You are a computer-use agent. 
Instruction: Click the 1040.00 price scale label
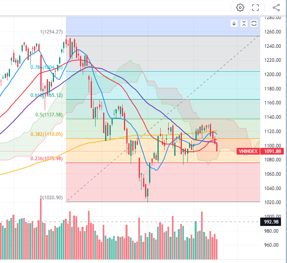pos(274,188)
